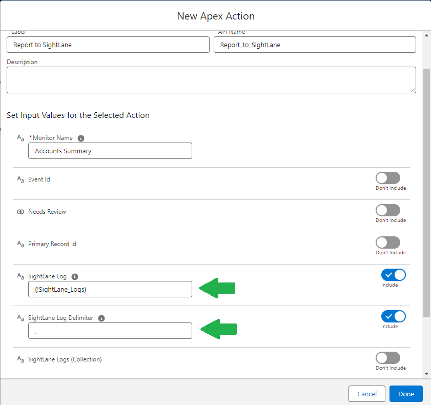Click the Cancel button
The image size is (431, 405).
point(367,394)
